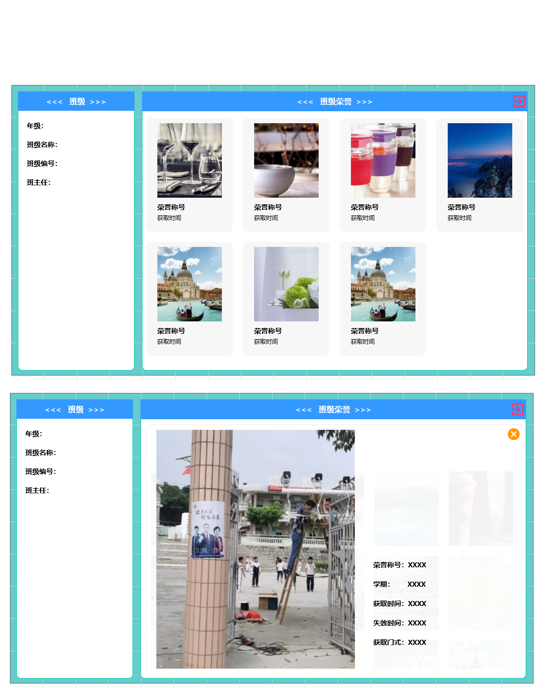This screenshot has width=546, height=688.
Task: Click the 失效时间 XXXX detail line
Action: click(x=400, y=623)
